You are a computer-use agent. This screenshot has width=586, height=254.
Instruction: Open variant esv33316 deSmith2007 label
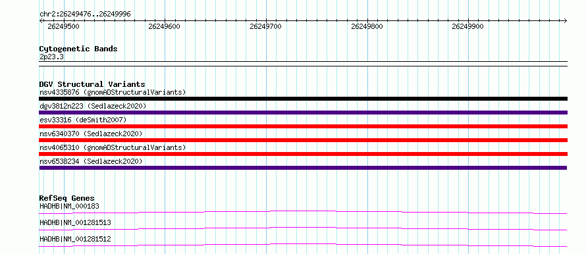[x=83, y=120]
